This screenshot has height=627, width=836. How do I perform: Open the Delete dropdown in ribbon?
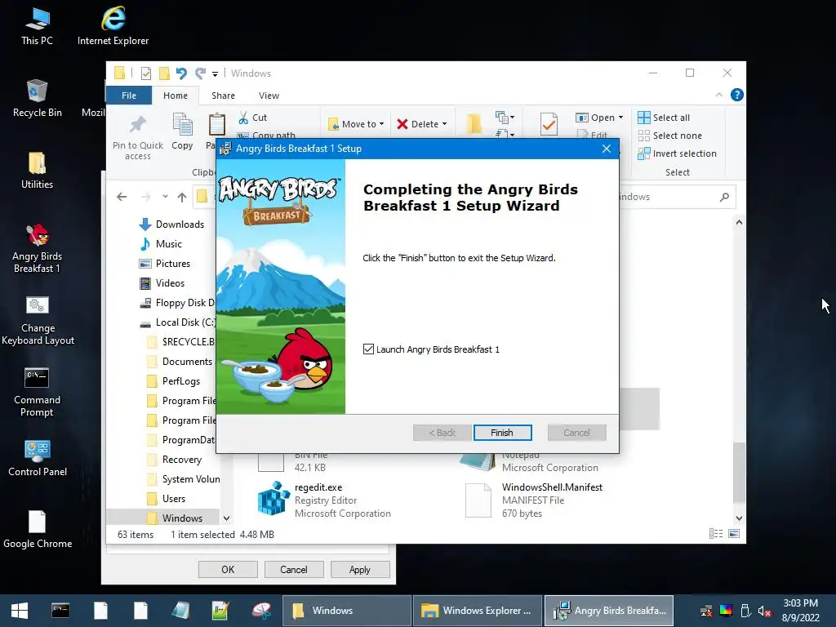(422, 124)
